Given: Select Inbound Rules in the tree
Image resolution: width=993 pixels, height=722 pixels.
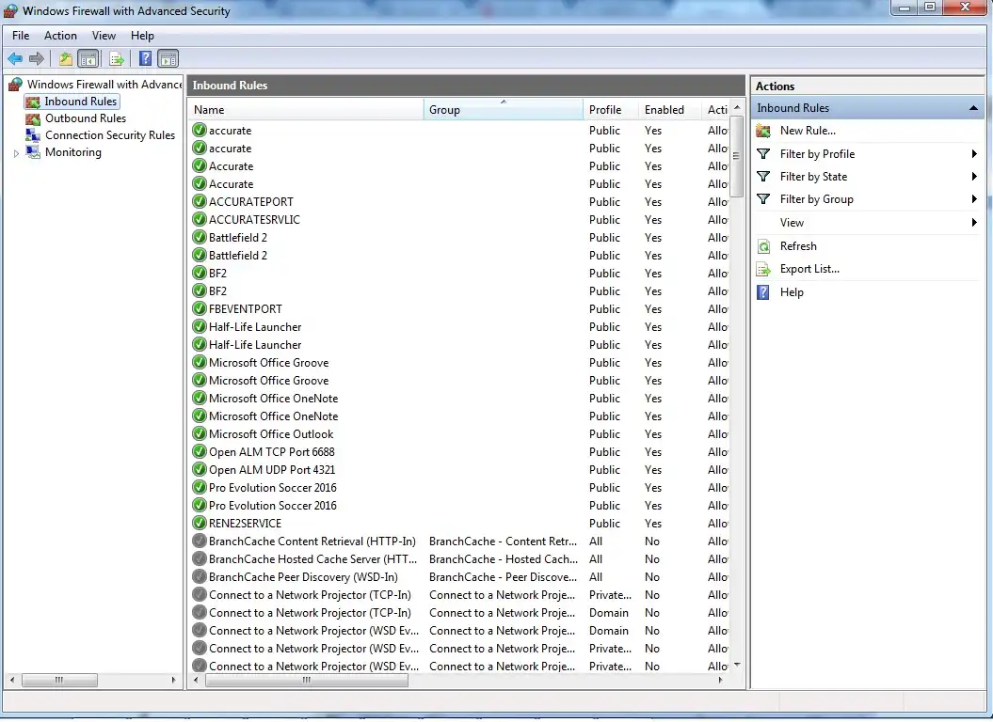Looking at the screenshot, I should click(x=80, y=102).
